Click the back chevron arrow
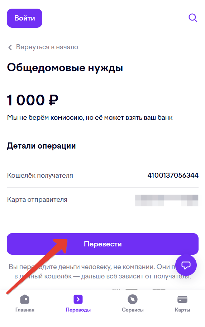The height and width of the screenshot is (327, 205). tap(10, 47)
